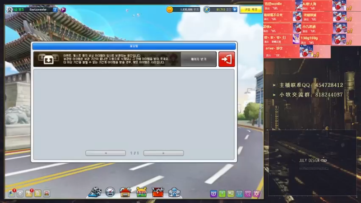Open the blue robot-like lab icon

pyautogui.click(x=174, y=192)
